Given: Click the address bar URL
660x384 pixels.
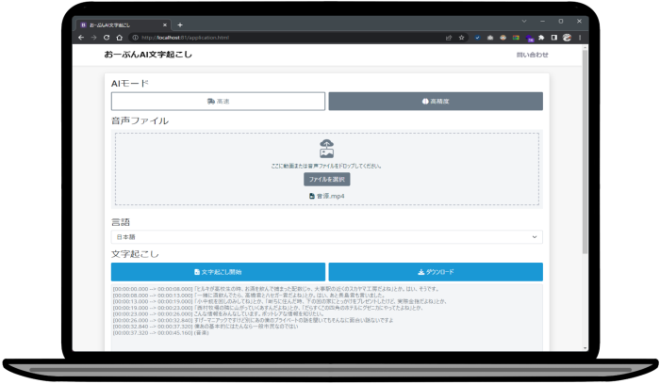Looking at the screenshot, I should click(x=185, y=38).
